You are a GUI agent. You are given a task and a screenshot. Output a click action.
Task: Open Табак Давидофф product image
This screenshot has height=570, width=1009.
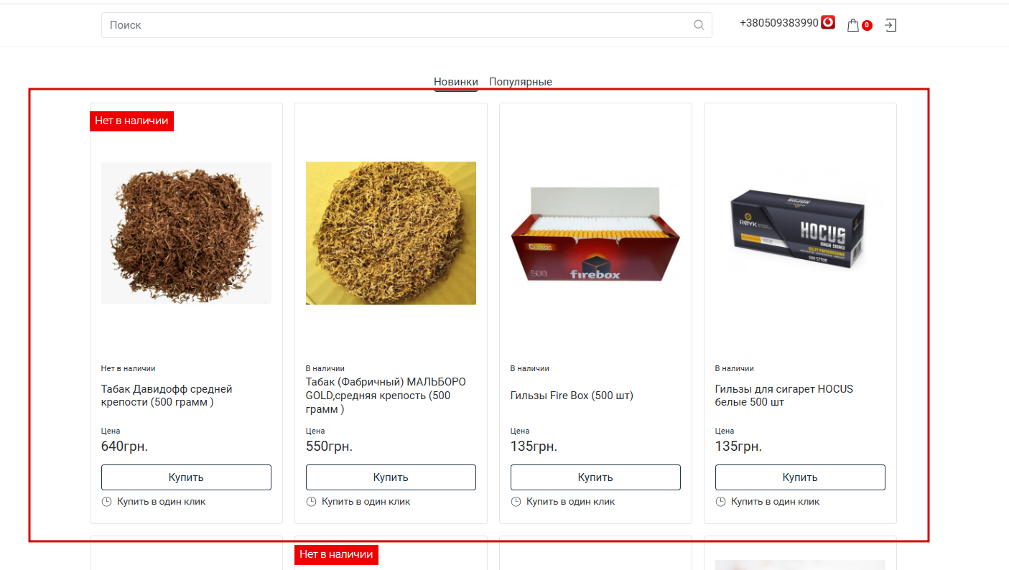186,233
